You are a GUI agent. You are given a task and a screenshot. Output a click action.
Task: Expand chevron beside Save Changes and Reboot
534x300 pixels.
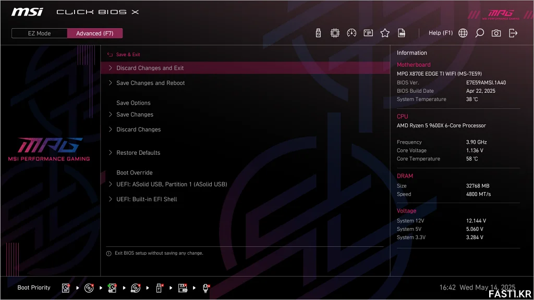tap(111, 83)
